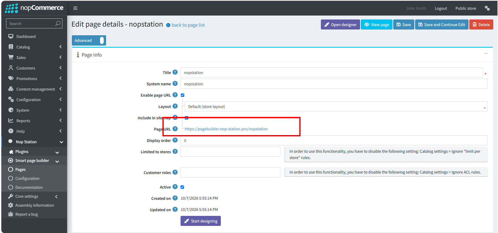Click the Layout help question icon
The width and height of the screenshot is (498, 233).
pyautogui.click(x=175, y=106)
